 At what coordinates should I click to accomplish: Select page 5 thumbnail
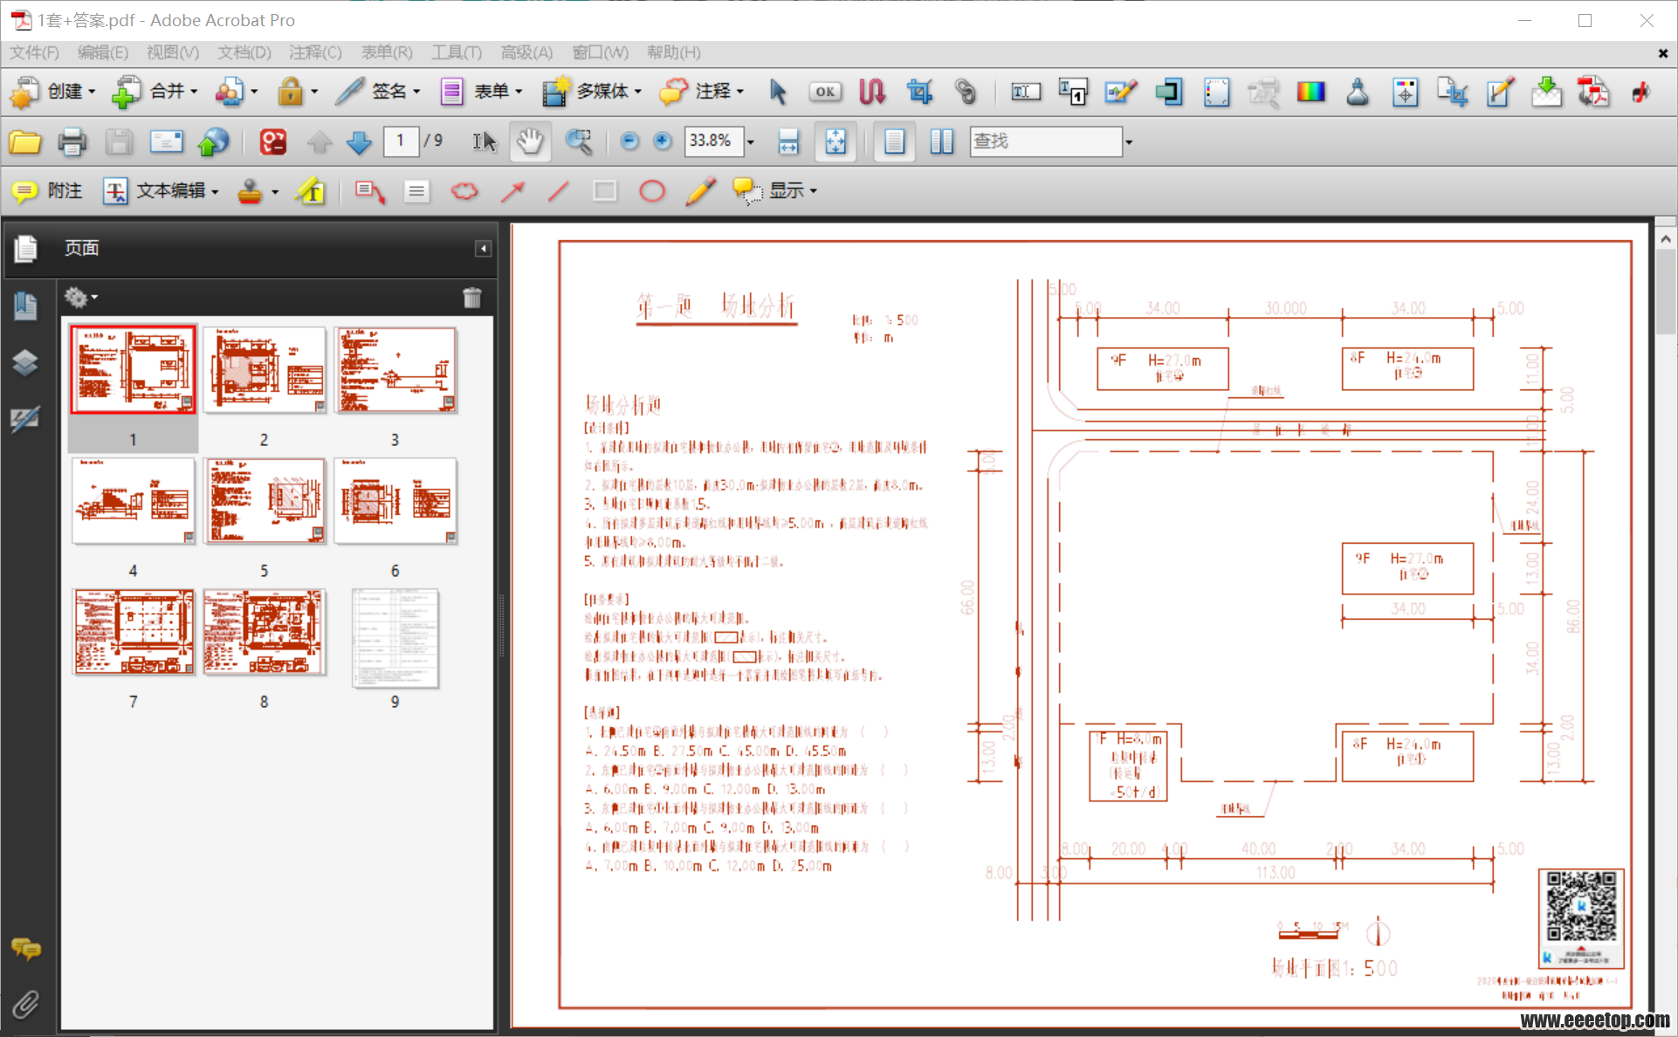(x=265, y=501)
